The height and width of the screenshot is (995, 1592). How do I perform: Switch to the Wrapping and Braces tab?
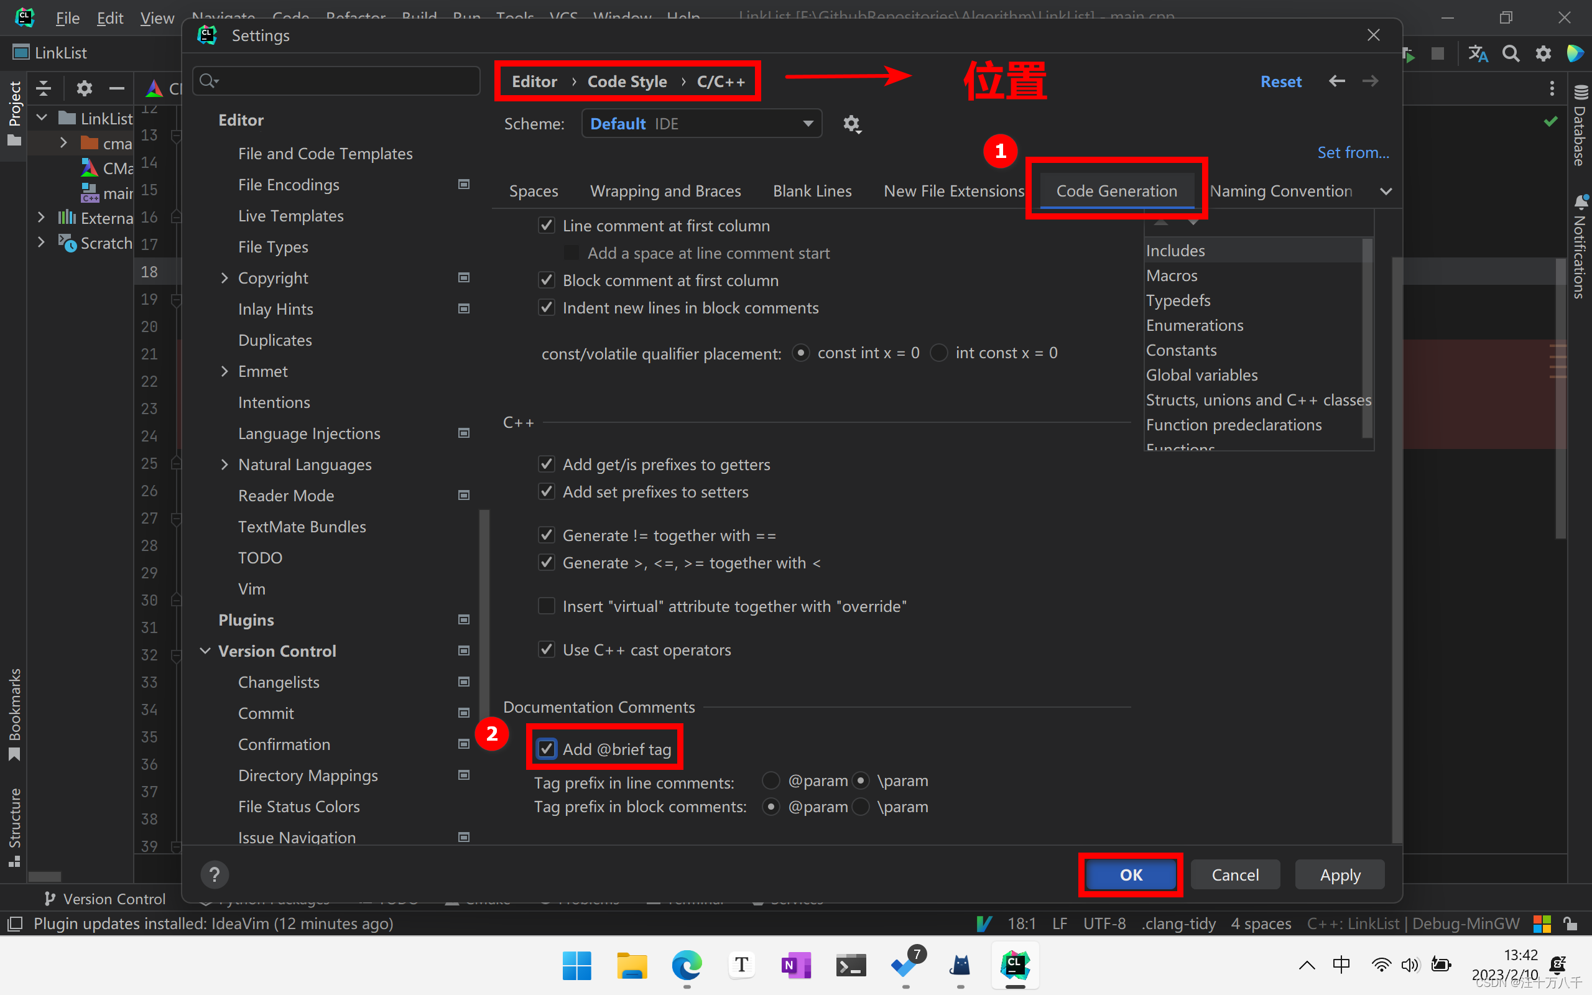click(x=665, y=191)
